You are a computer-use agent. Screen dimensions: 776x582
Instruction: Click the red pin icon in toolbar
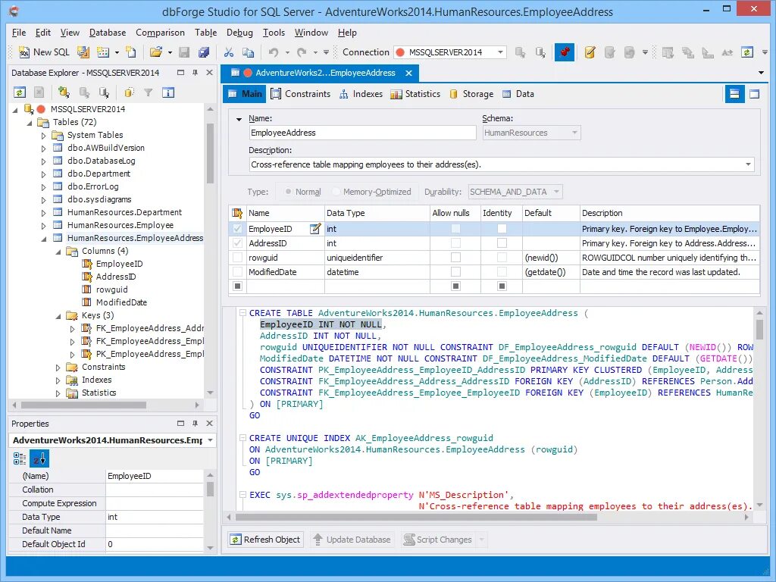[x=564, y=52]
